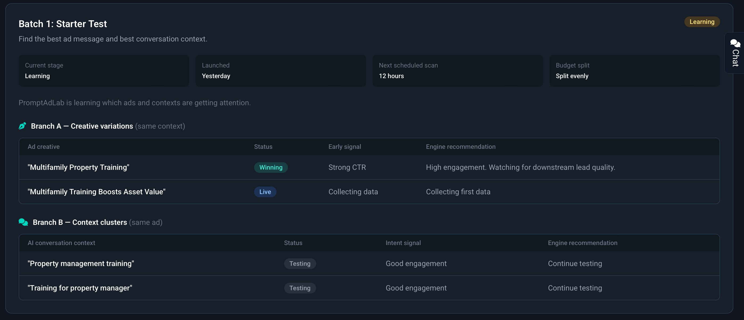744x320 pixels.
Task: Open the Chat side panel
Action: click(735, 53)
